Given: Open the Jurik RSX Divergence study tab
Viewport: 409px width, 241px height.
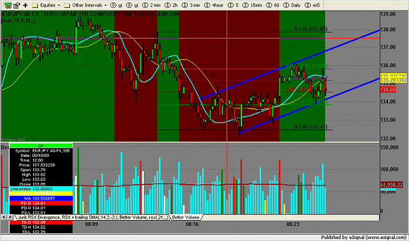Looking at the screenshot, I should (x=93, y=217).
